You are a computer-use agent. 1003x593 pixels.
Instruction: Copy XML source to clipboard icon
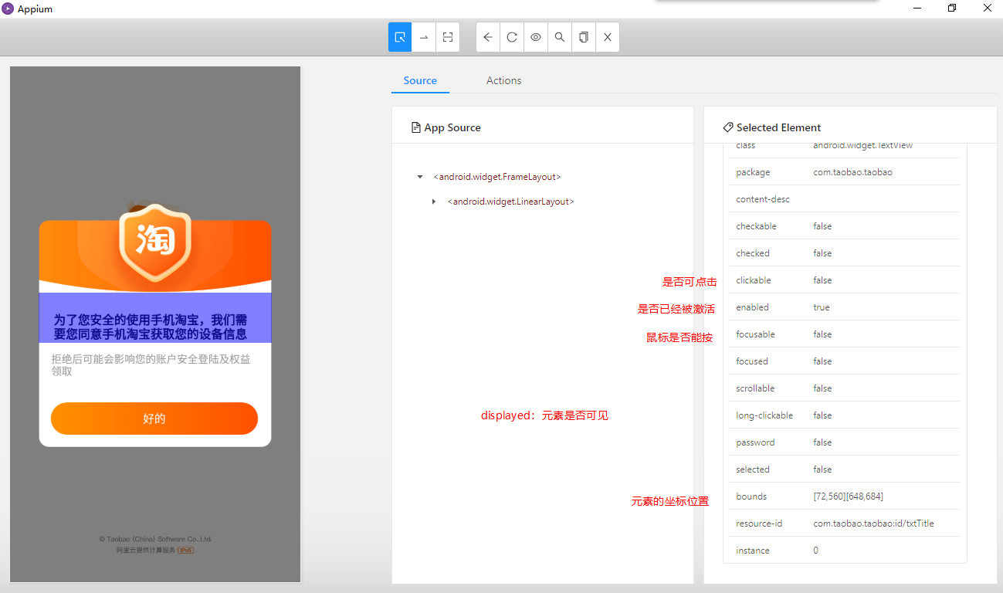[584, 37]
